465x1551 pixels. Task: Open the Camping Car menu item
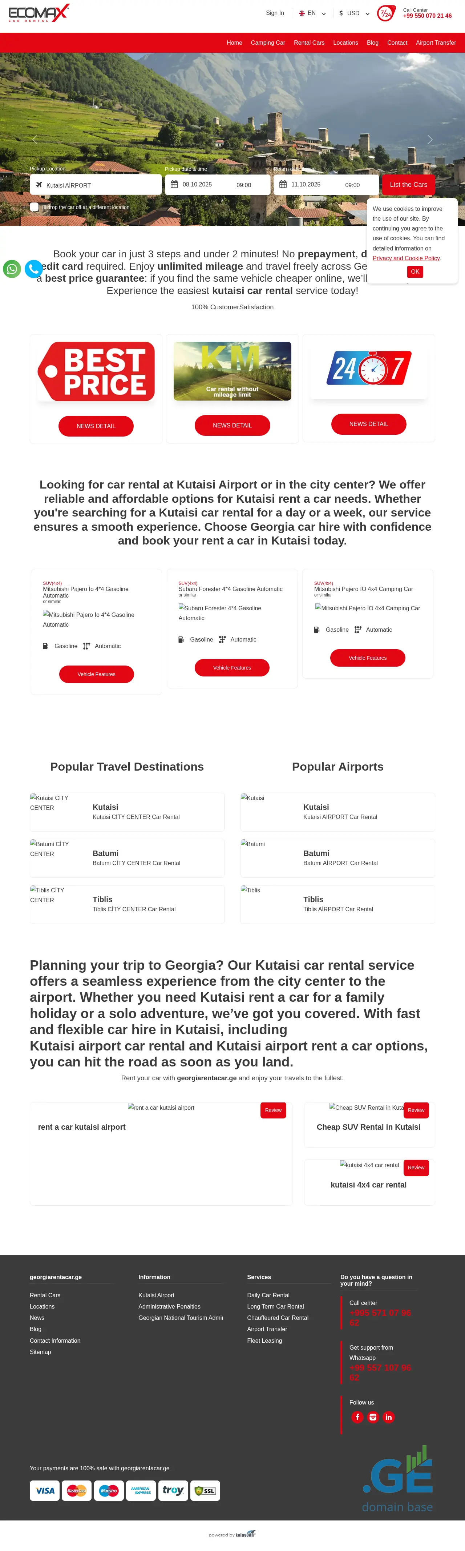point(268,43)
